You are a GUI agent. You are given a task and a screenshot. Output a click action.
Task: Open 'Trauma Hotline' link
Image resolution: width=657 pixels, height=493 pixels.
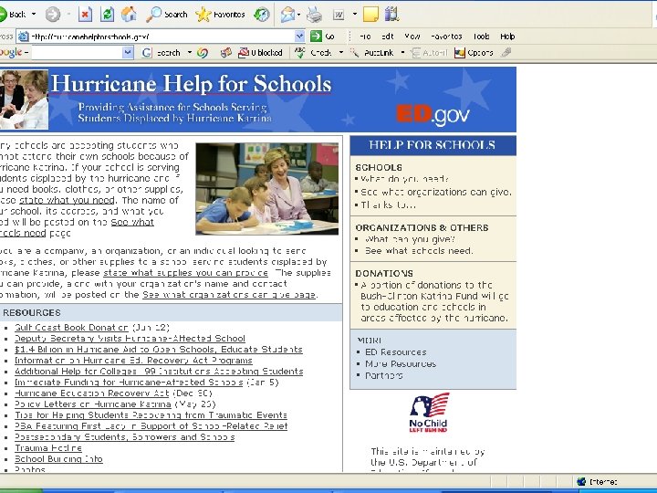click(48, 447)
